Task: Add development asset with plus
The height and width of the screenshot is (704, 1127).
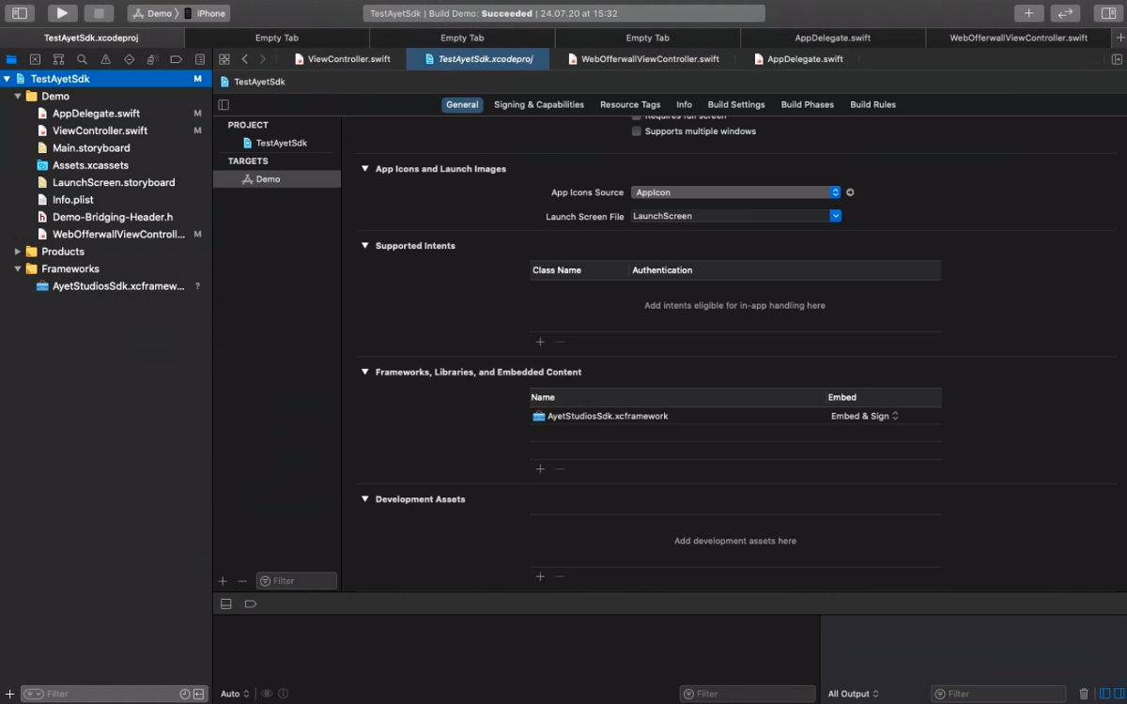Action: 540,576
